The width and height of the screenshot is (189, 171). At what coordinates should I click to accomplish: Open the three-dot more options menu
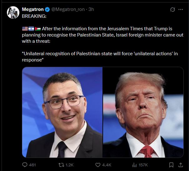pos(181,9)
